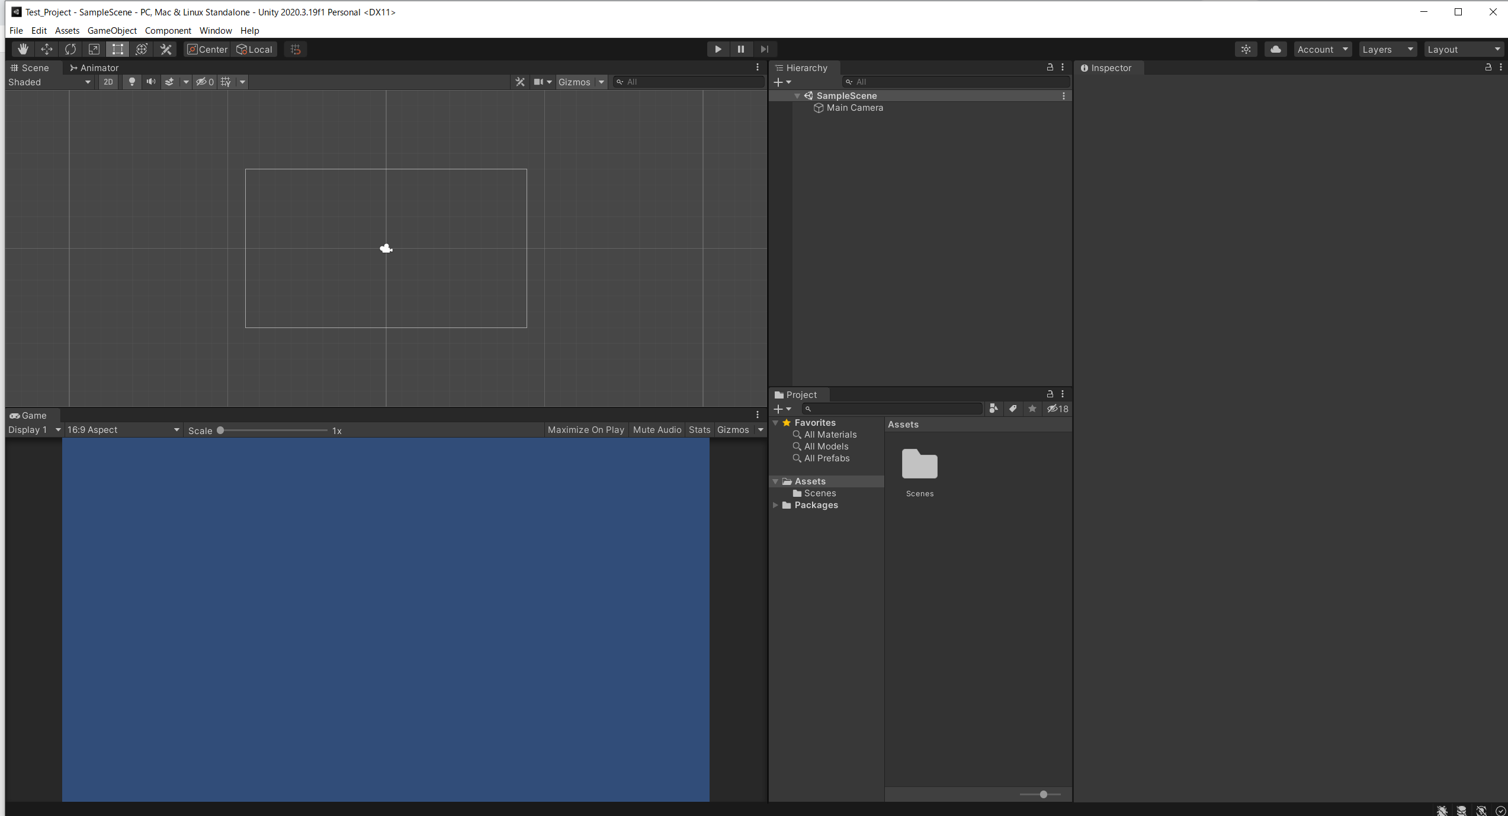Screen dimensions: 1508x816
Task: Select the Move tool
Action: point(46,49)
